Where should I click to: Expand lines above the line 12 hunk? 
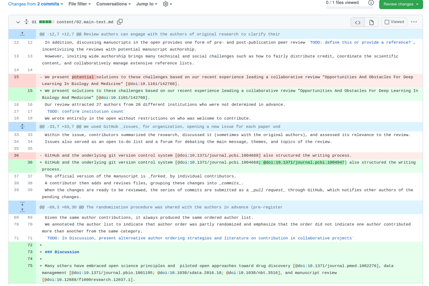coord(23,34)
